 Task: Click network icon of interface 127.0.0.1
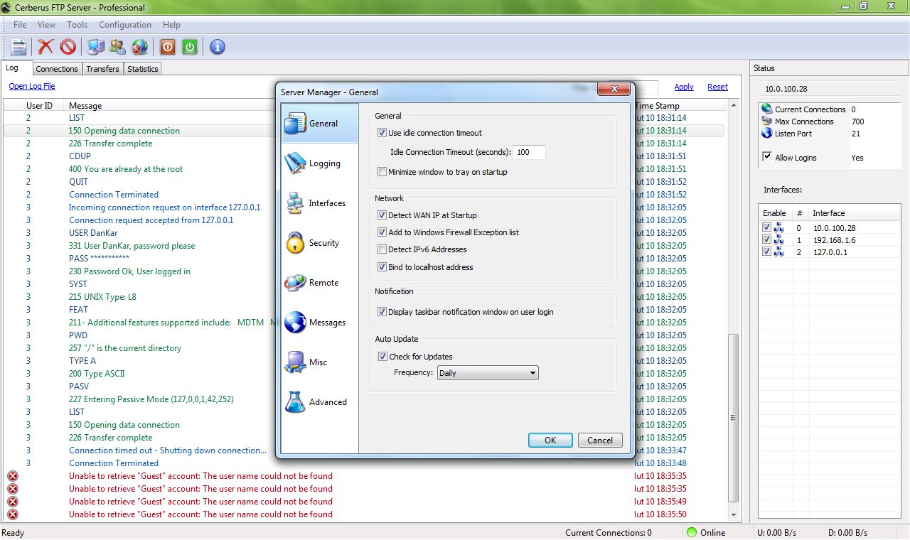pyautogui.click(x=778, y=252)
